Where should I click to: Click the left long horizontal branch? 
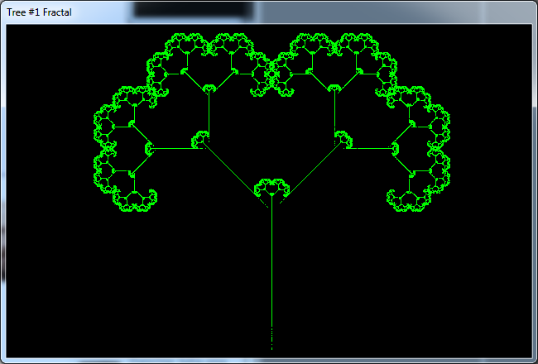175,149
